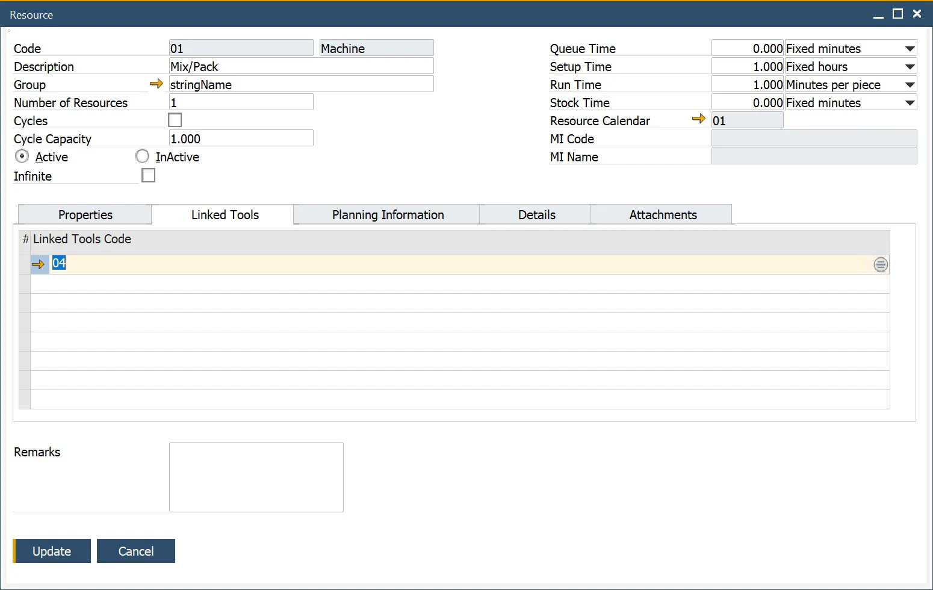
Task: Minimize the Resource window
Action: tap(878, 14)
